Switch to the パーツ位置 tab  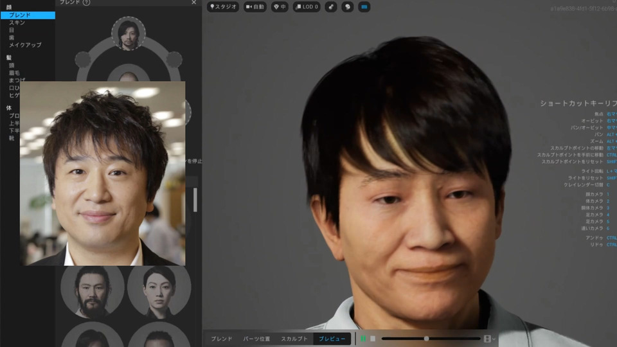(256, 339)
